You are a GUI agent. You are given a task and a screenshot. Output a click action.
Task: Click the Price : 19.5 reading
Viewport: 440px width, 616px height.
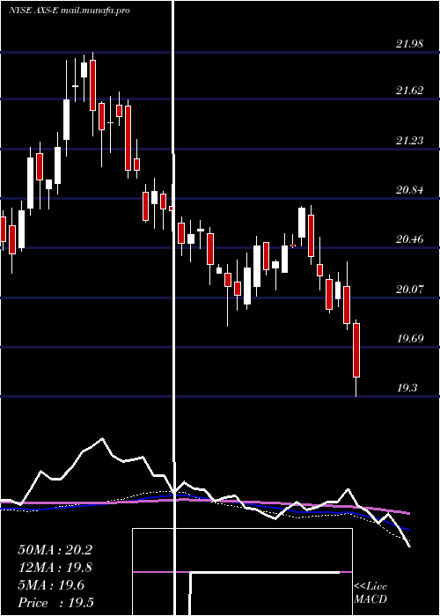tap(55, 603)
